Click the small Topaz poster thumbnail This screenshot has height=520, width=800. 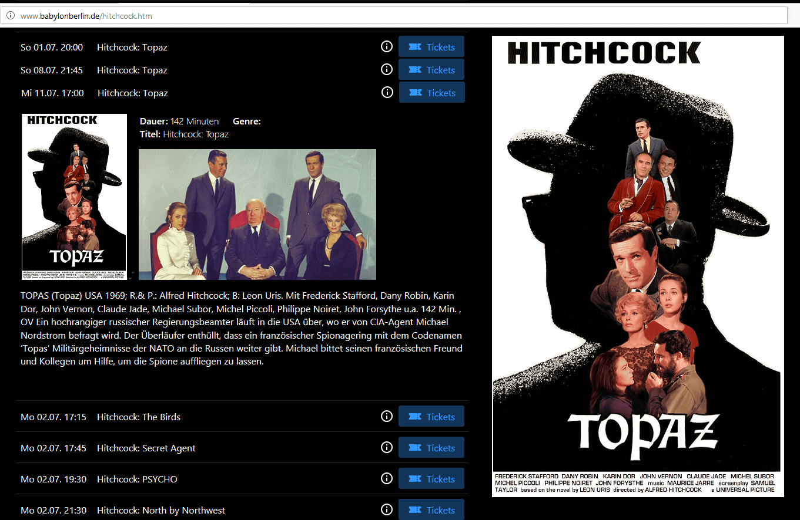point(74,196)
